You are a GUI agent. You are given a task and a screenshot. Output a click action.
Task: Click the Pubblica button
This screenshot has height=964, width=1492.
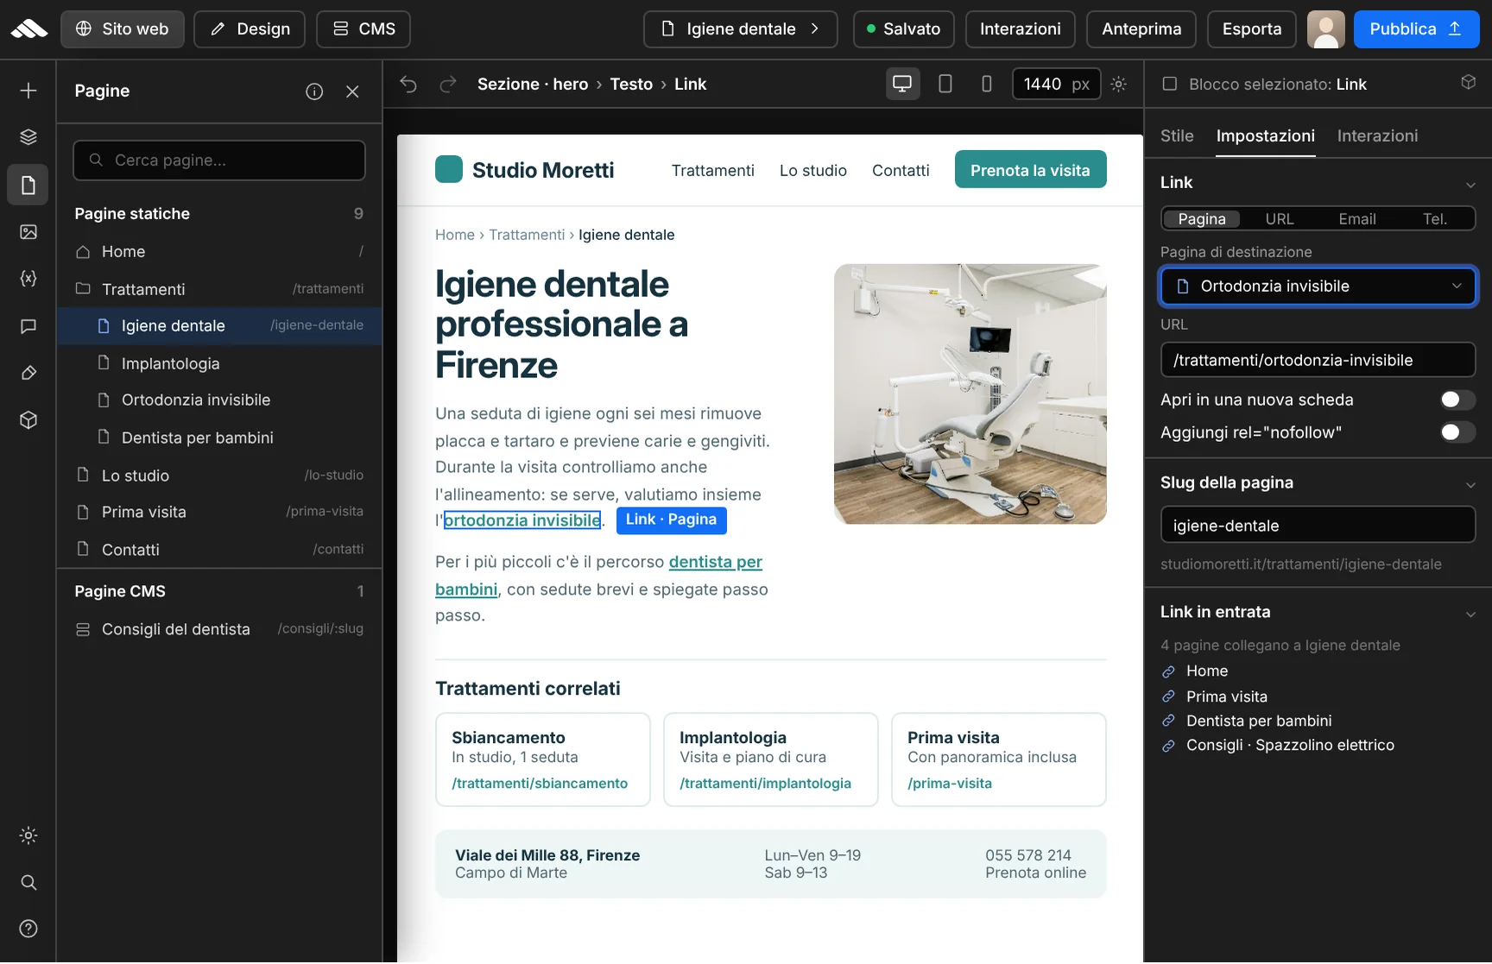tap(1416, 29)
